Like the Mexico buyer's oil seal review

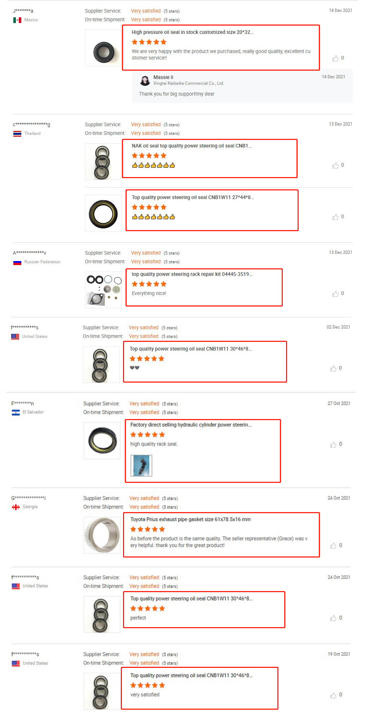click(x=335, y=58)
